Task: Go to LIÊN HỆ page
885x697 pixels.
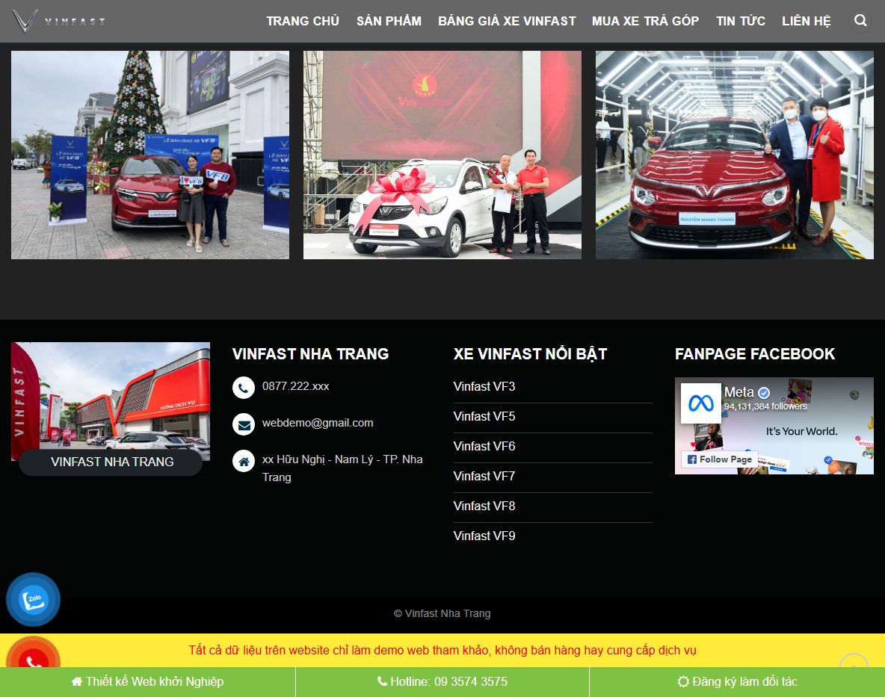Action: tap(806, 21)
